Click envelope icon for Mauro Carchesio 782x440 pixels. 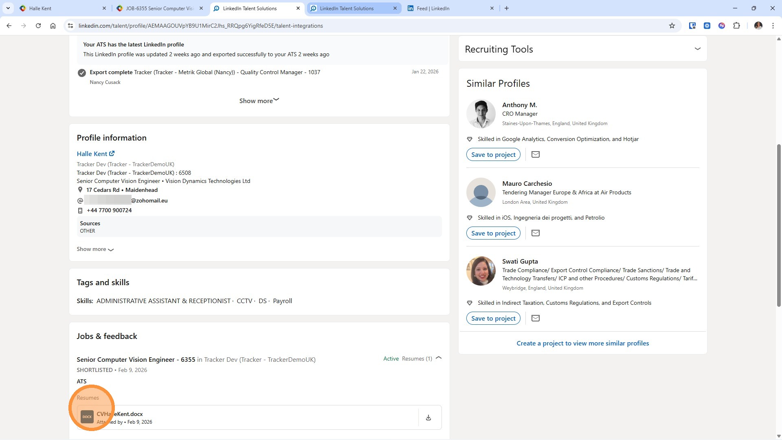(x=536, y=233)
